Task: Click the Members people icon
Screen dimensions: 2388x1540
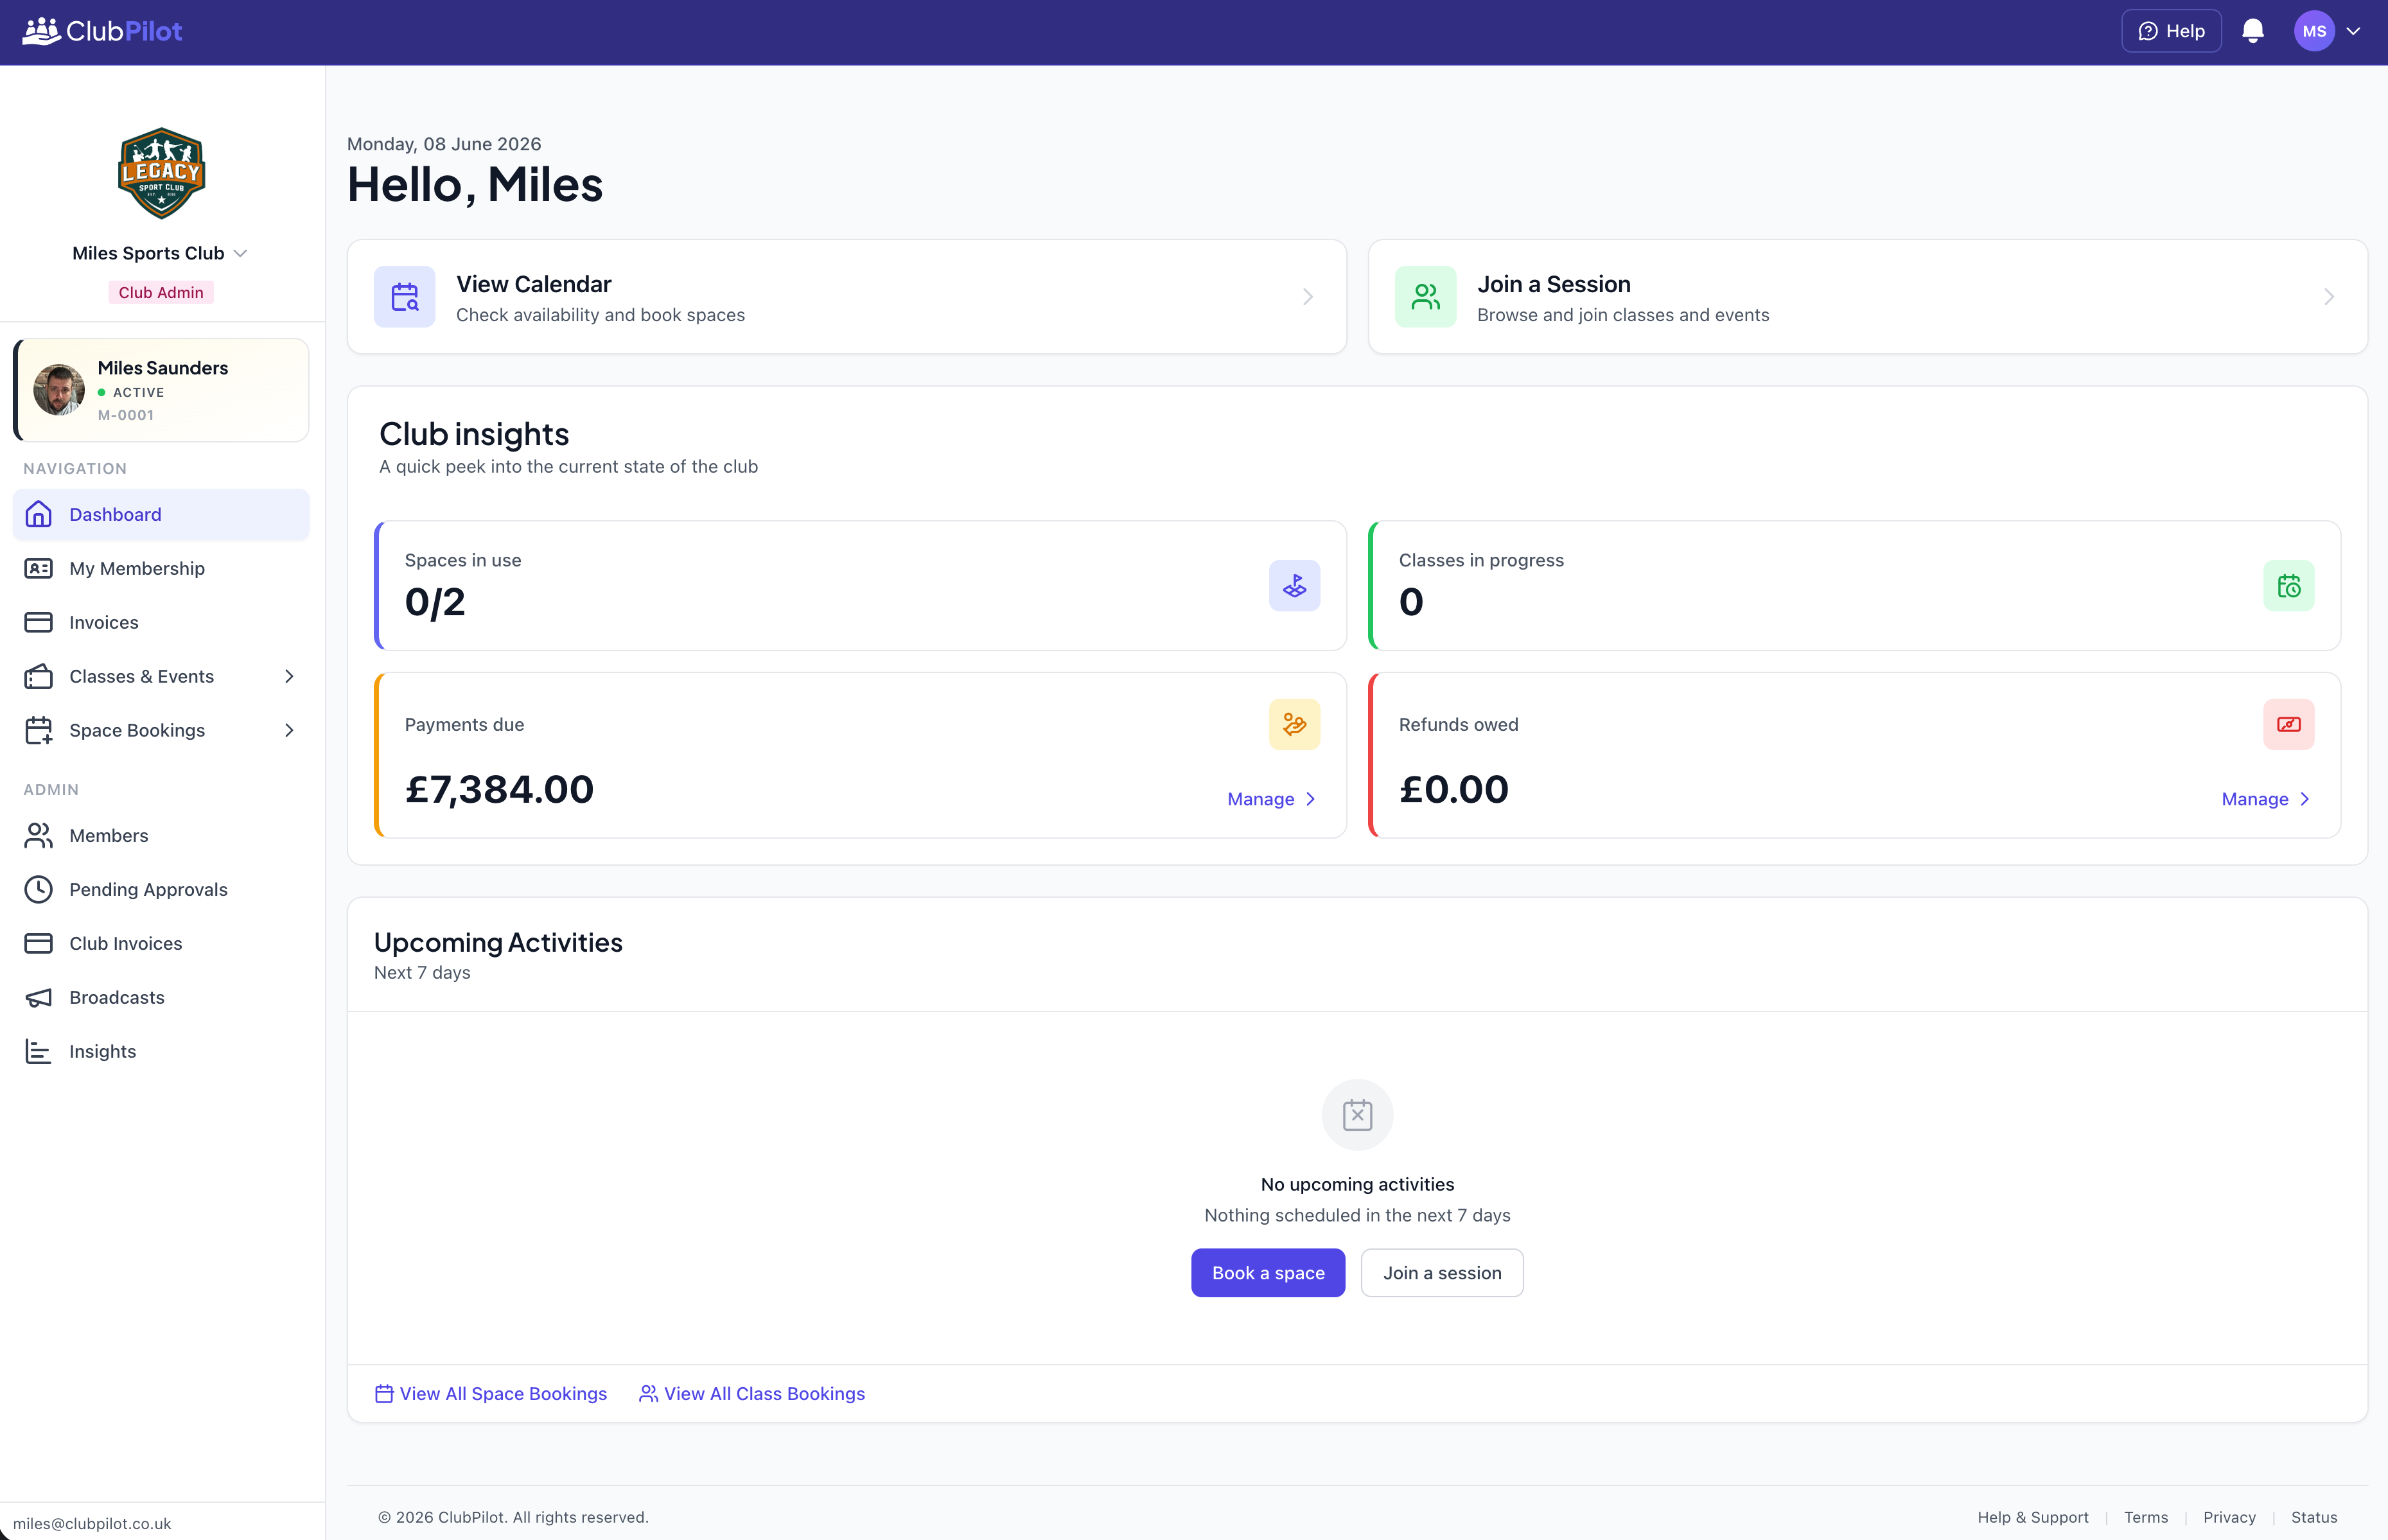Action: (38, 835)
